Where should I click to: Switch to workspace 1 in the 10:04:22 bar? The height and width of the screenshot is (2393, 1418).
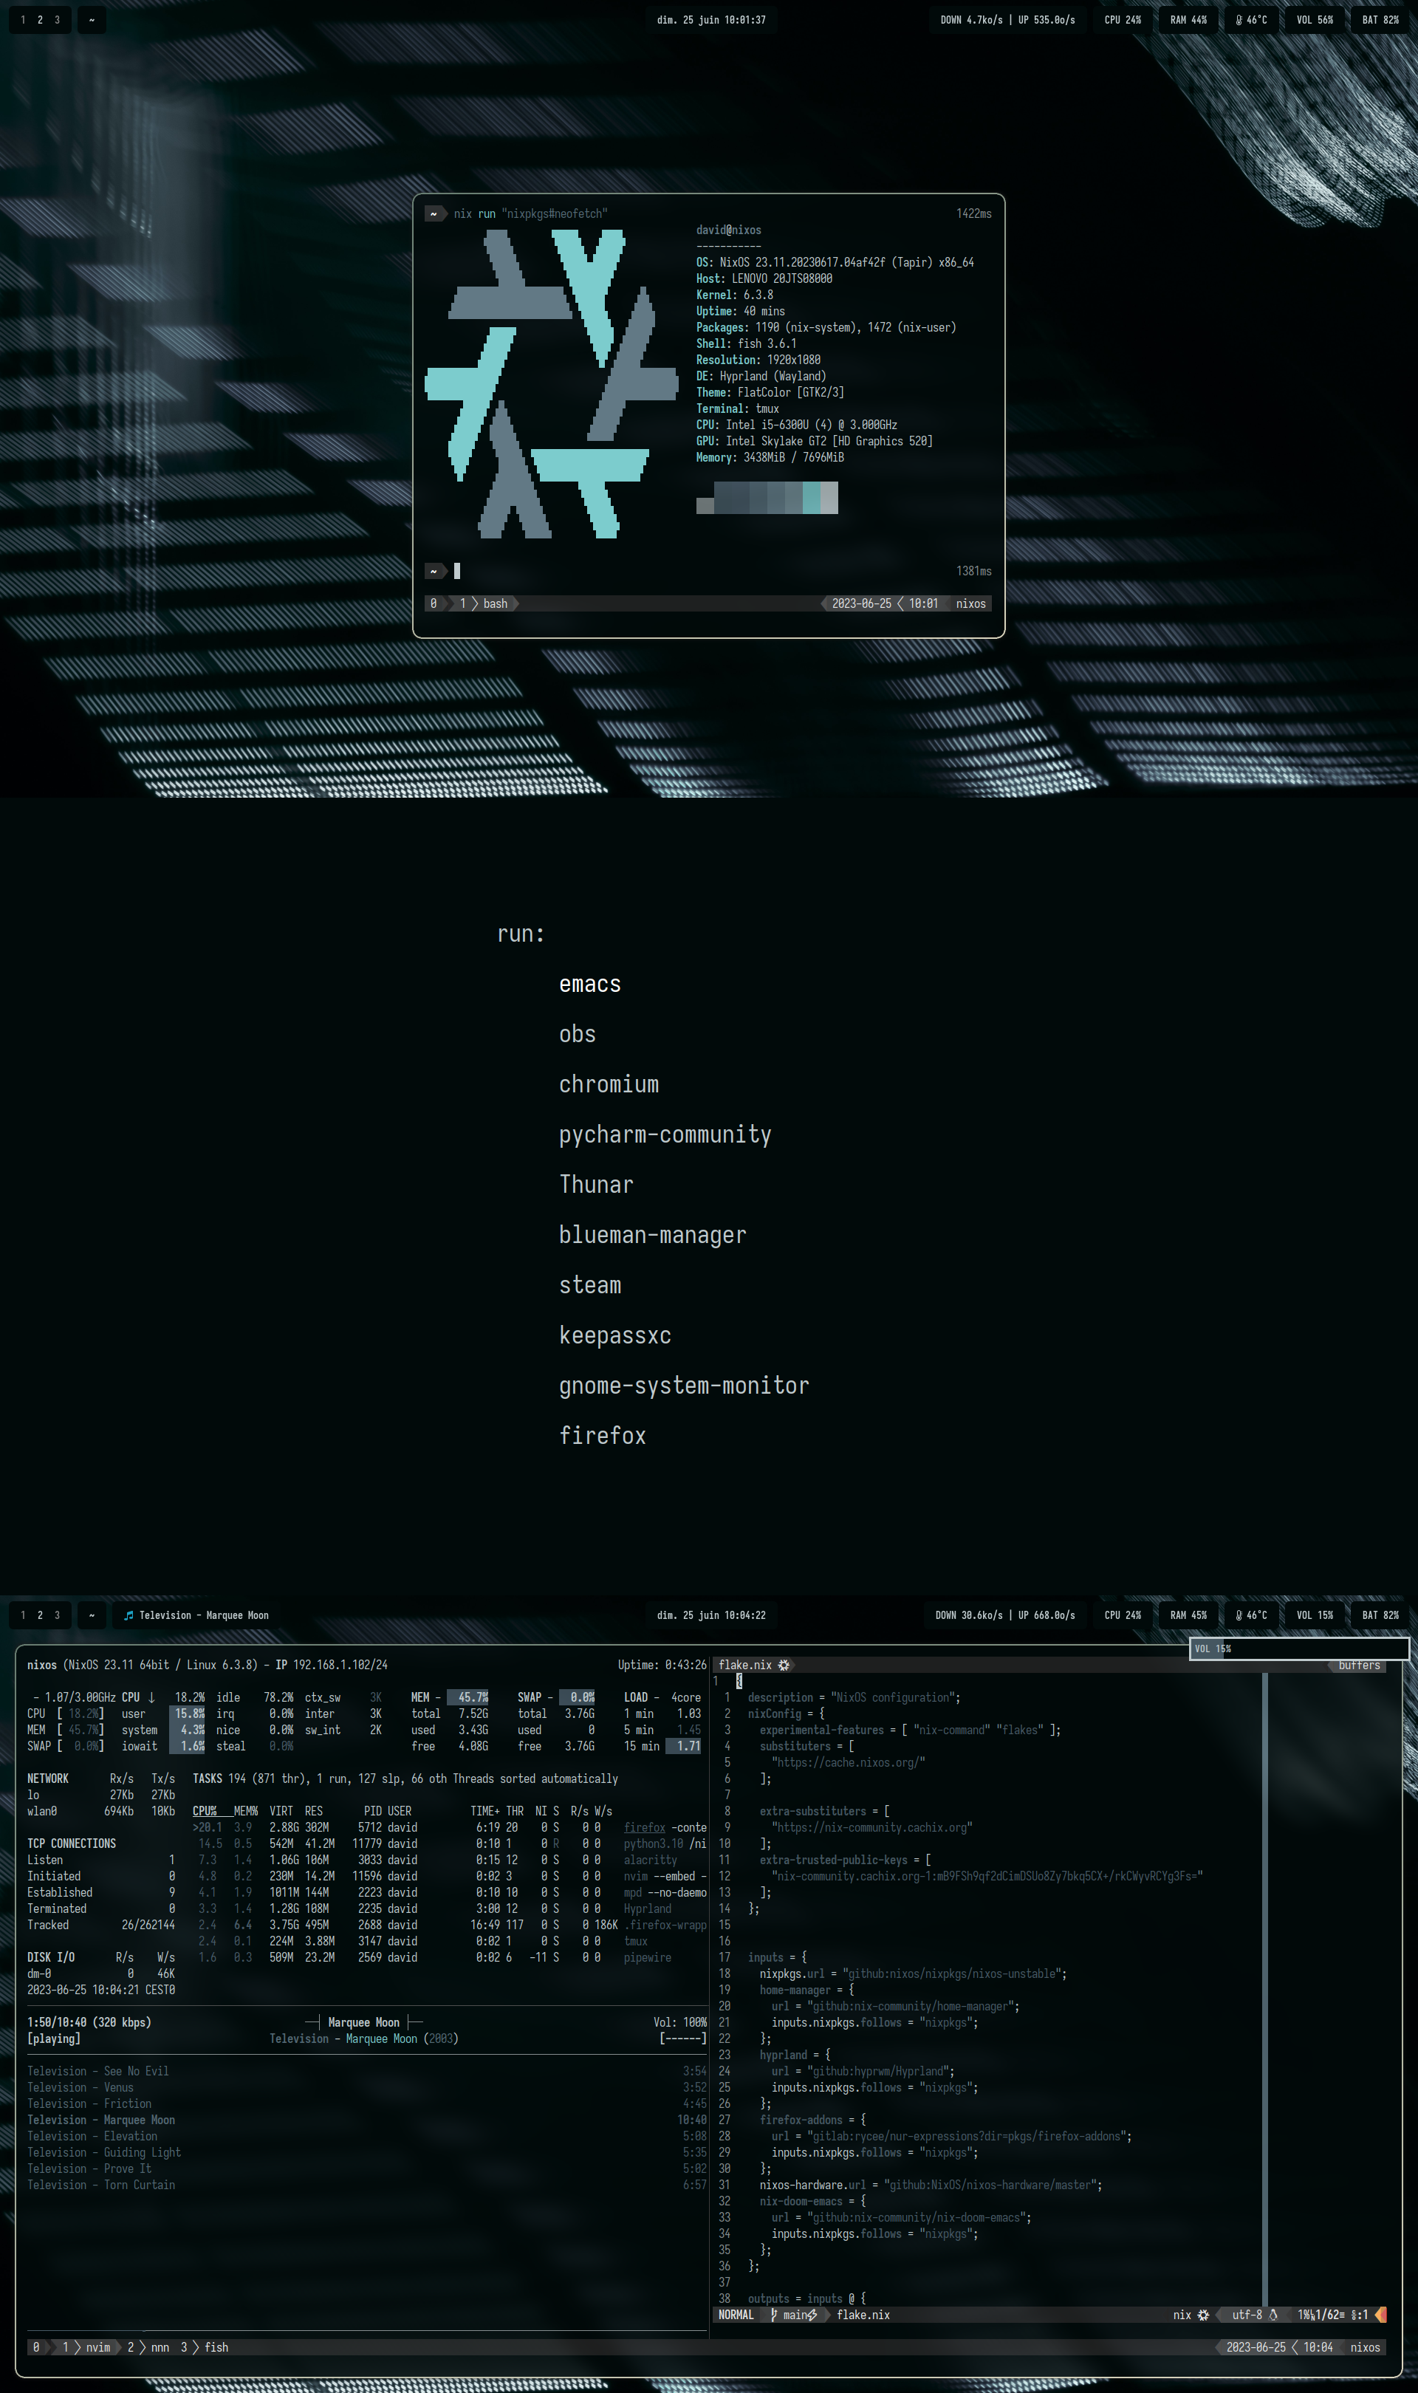pyautogui.click(x=23, y=1615)
